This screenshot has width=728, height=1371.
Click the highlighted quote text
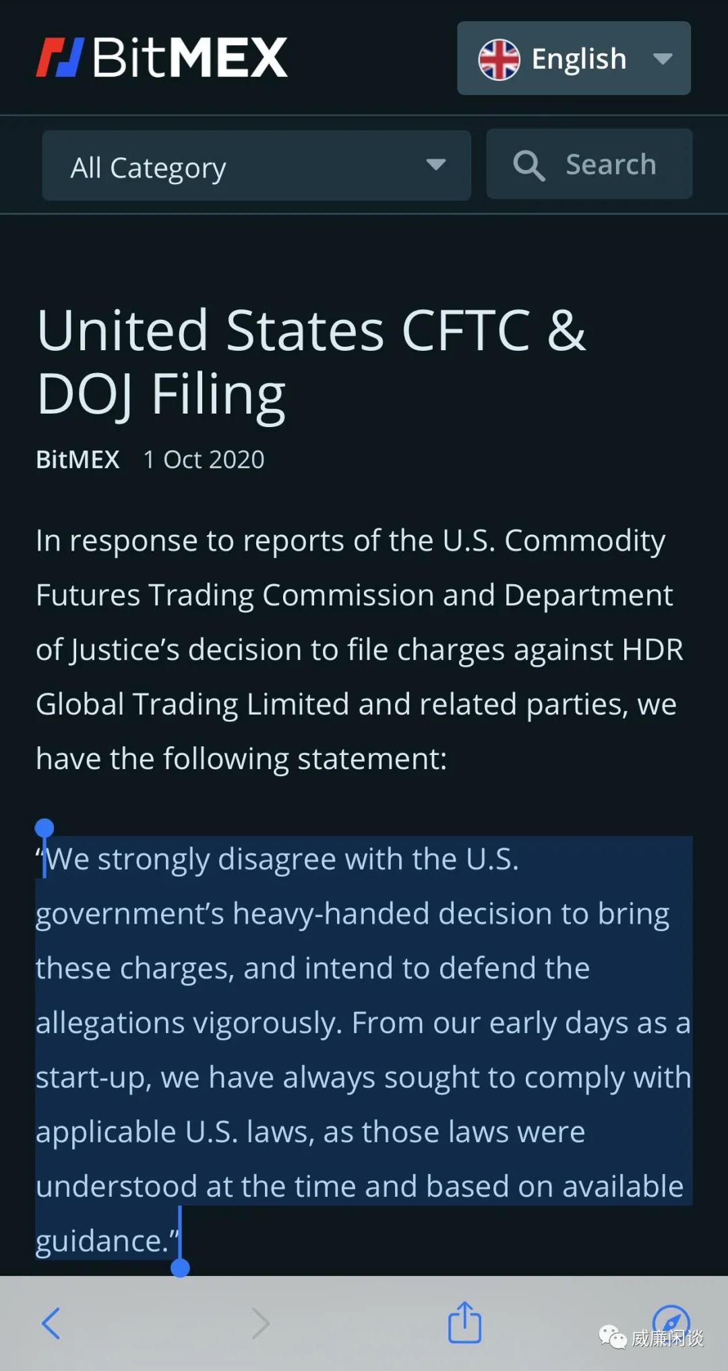tap(364, 1049)
